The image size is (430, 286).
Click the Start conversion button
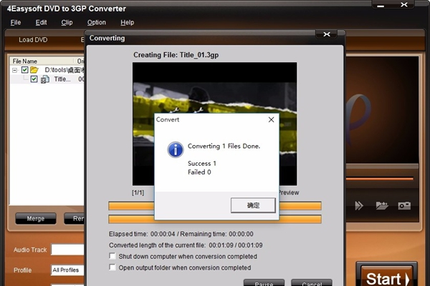pyautogui.click(x=387, y=277)
